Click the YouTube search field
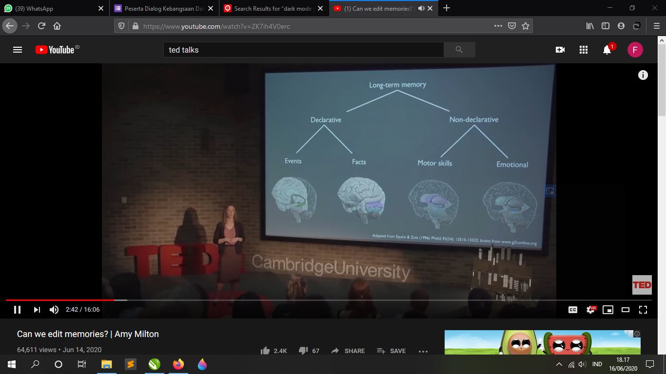 coord(303,50)
